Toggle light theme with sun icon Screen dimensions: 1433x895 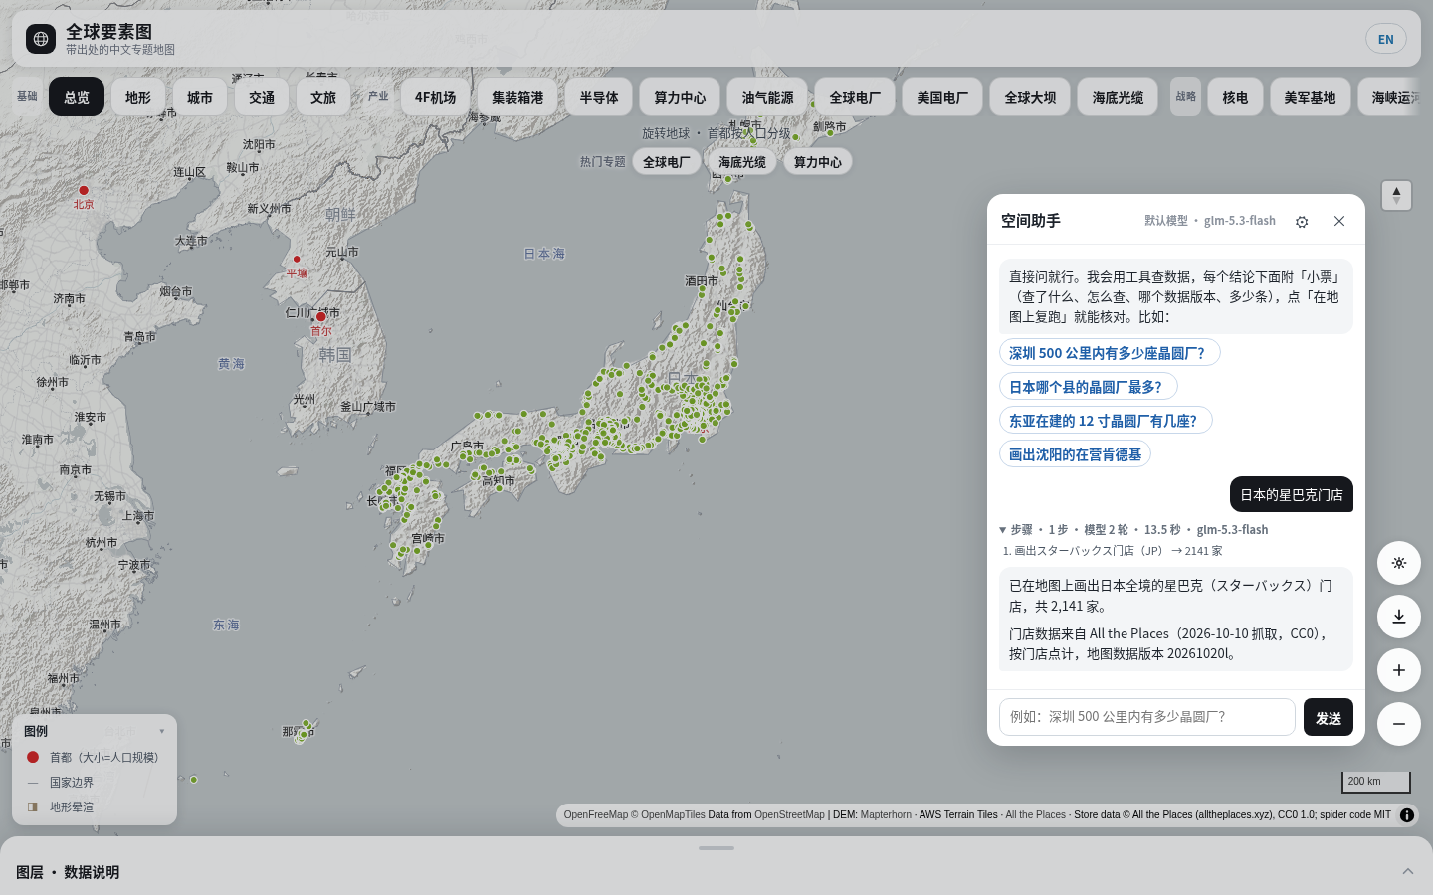1398,563
